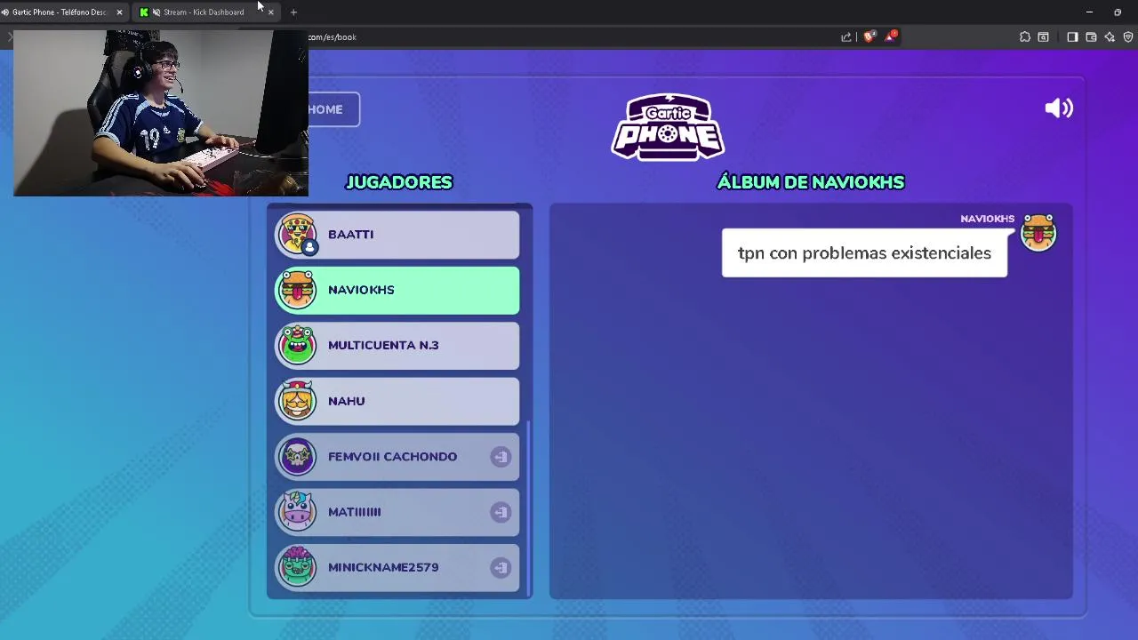Viewport: 1138px width, 640px height.
Task: Open the Brave Shields lion icon
Action: (x=869, y=36)
